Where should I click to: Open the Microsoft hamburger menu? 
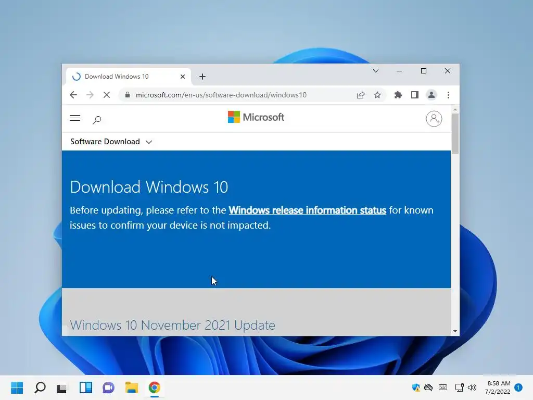[75, 118]
